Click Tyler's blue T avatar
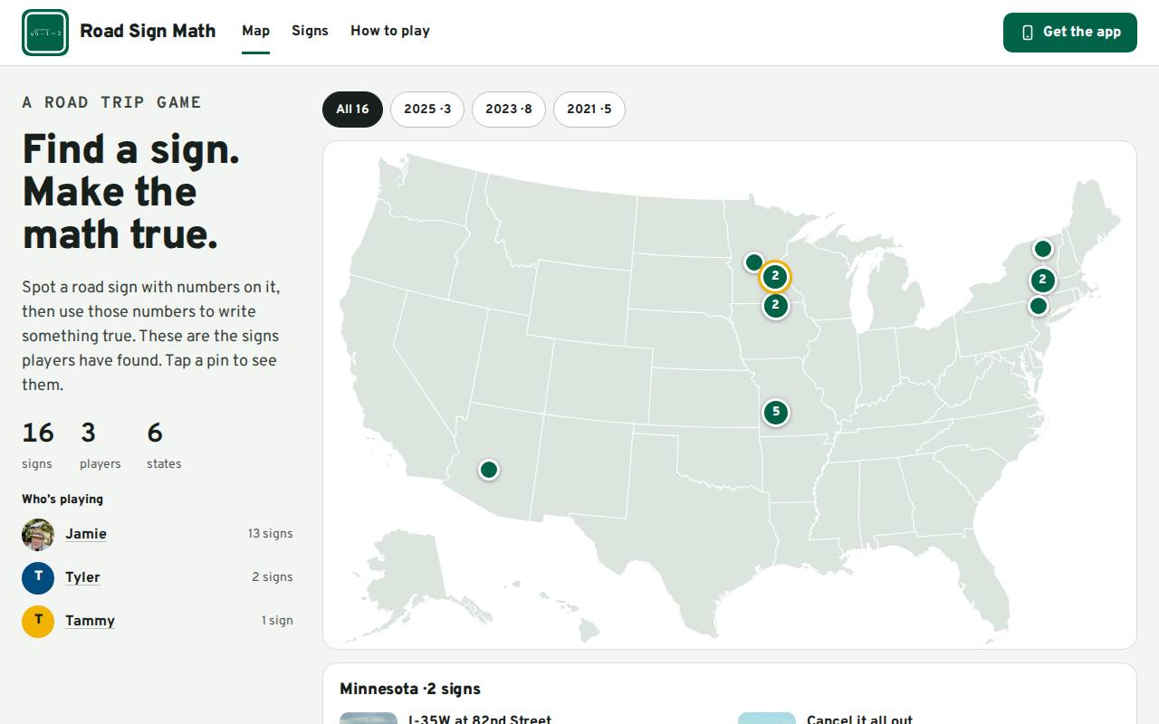The width and height of the screenshot is (1159, 724). (38, 577)
